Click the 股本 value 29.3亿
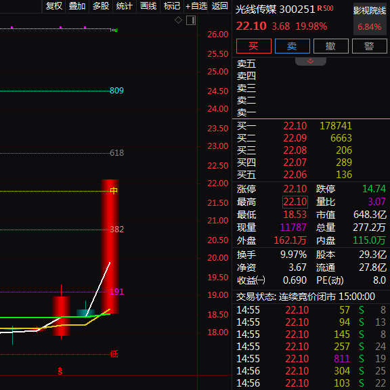Viewport: 390px width, 390px height. [372, 255]
